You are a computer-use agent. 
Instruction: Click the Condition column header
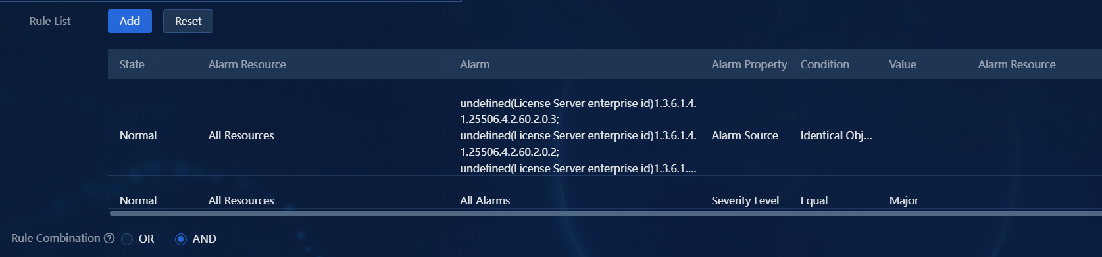[824, 64]
